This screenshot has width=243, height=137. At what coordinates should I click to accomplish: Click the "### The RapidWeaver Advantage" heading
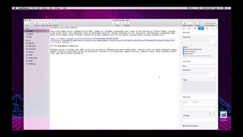64,46
